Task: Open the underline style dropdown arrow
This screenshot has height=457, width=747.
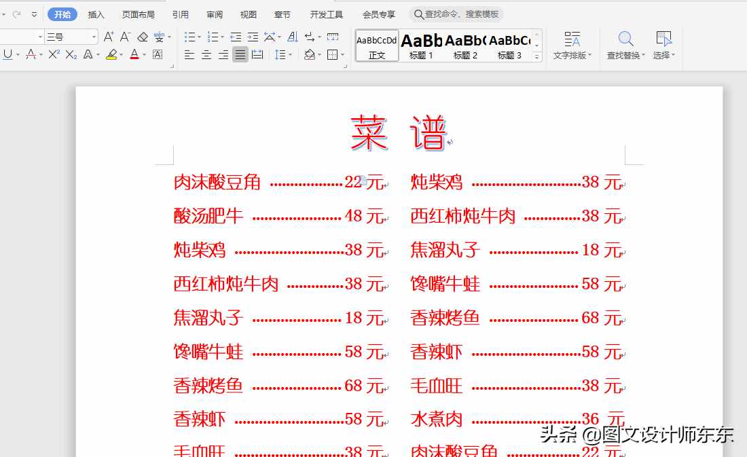Action: click(18, 55)
